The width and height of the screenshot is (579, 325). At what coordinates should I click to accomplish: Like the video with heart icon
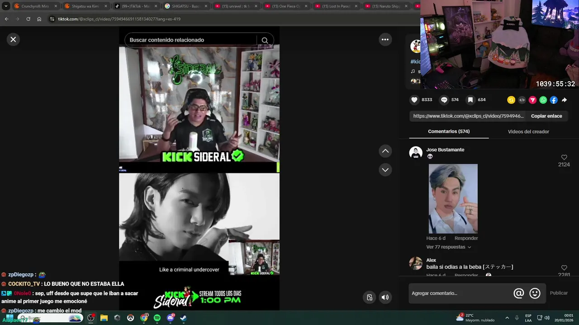tap(414, 100)
